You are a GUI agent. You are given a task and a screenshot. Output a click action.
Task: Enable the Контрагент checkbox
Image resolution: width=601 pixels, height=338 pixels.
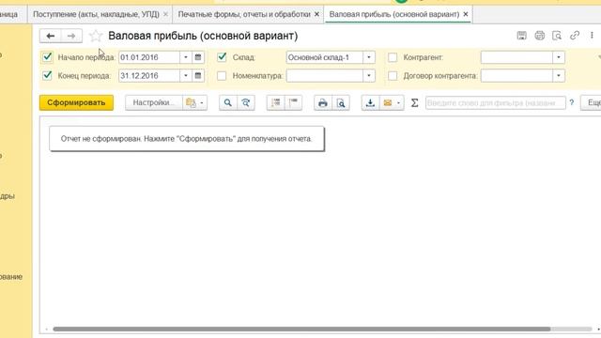393,57
